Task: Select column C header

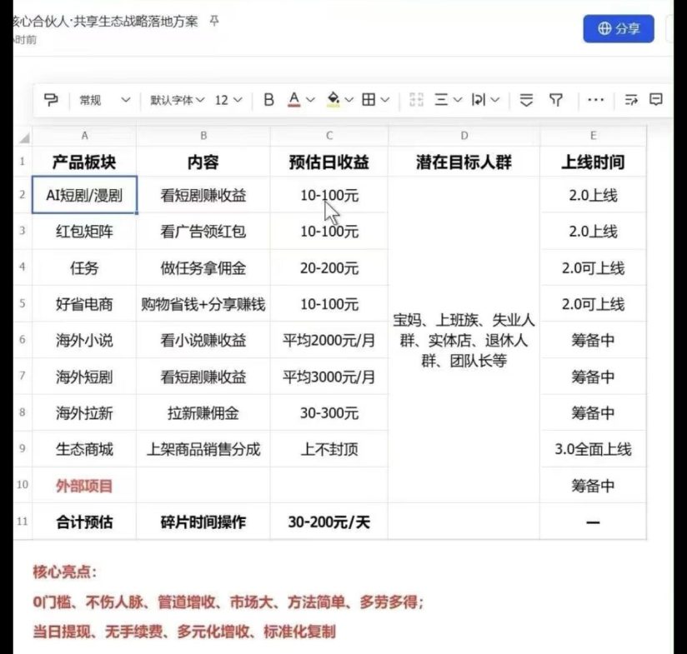Action: (x=329, y=136)
